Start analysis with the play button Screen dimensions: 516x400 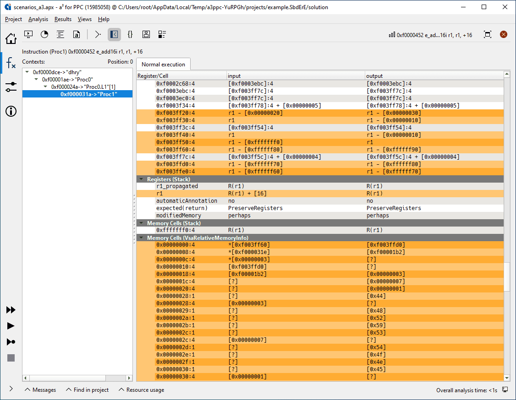tap(11, 326)
